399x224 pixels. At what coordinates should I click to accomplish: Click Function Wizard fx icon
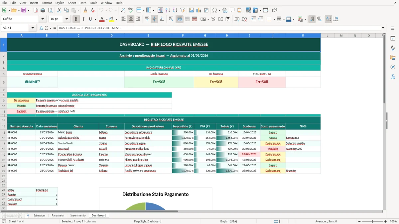coord(42,28)
